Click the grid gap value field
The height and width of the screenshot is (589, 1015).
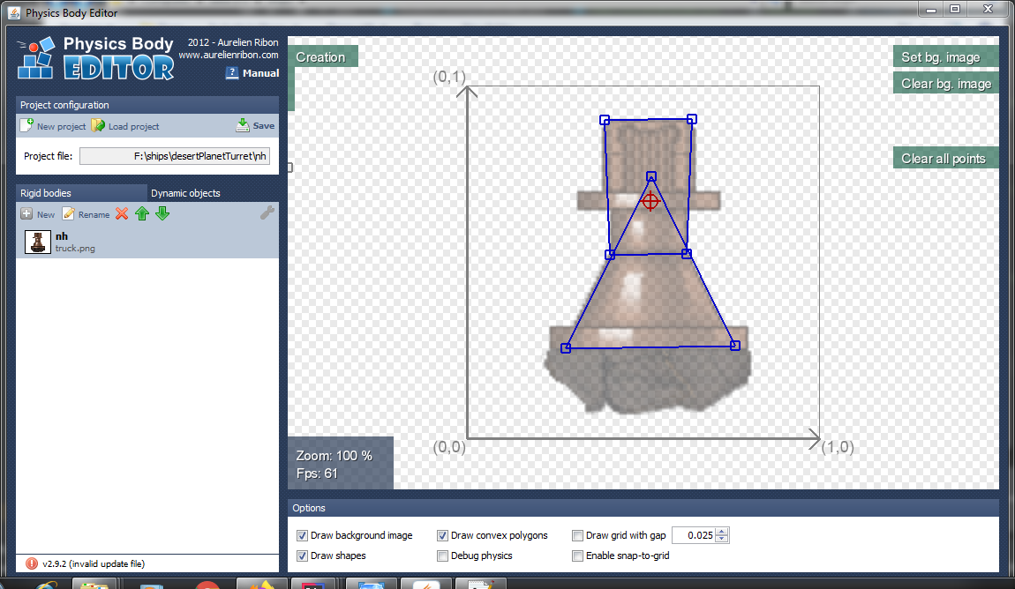[x=693, y=535]
